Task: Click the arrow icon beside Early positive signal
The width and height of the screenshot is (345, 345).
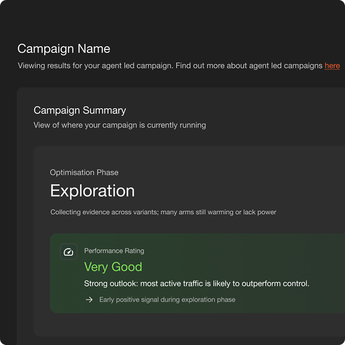Action: pos(89,299)
